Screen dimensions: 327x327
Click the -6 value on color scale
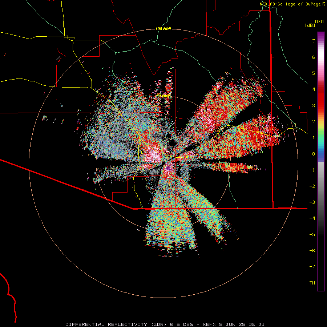pyautogui.click(x=312, y=251)
